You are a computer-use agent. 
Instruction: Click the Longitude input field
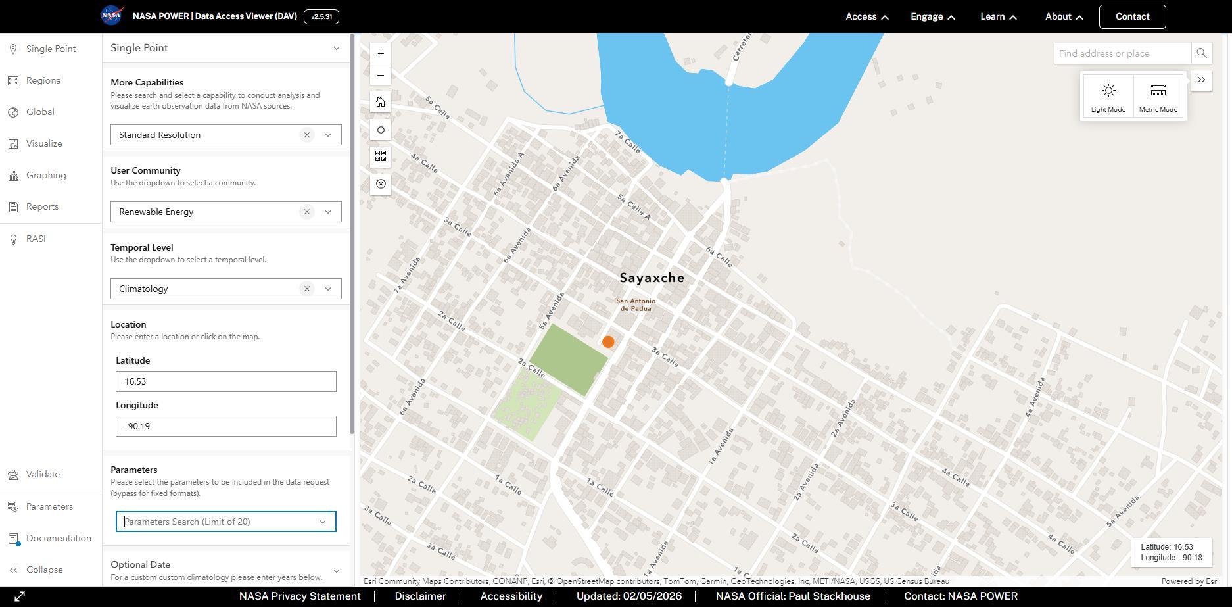(x=226, y=426)
